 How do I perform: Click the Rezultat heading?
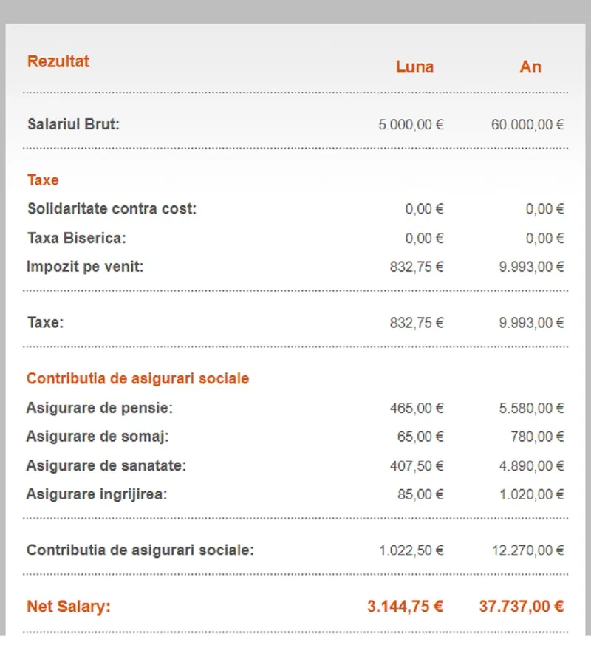[x=58, y=61]
